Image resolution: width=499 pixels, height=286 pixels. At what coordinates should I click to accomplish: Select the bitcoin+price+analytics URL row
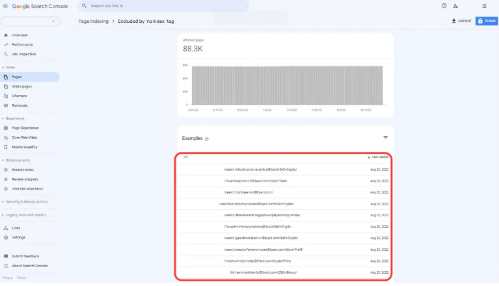tap(284, 169)
